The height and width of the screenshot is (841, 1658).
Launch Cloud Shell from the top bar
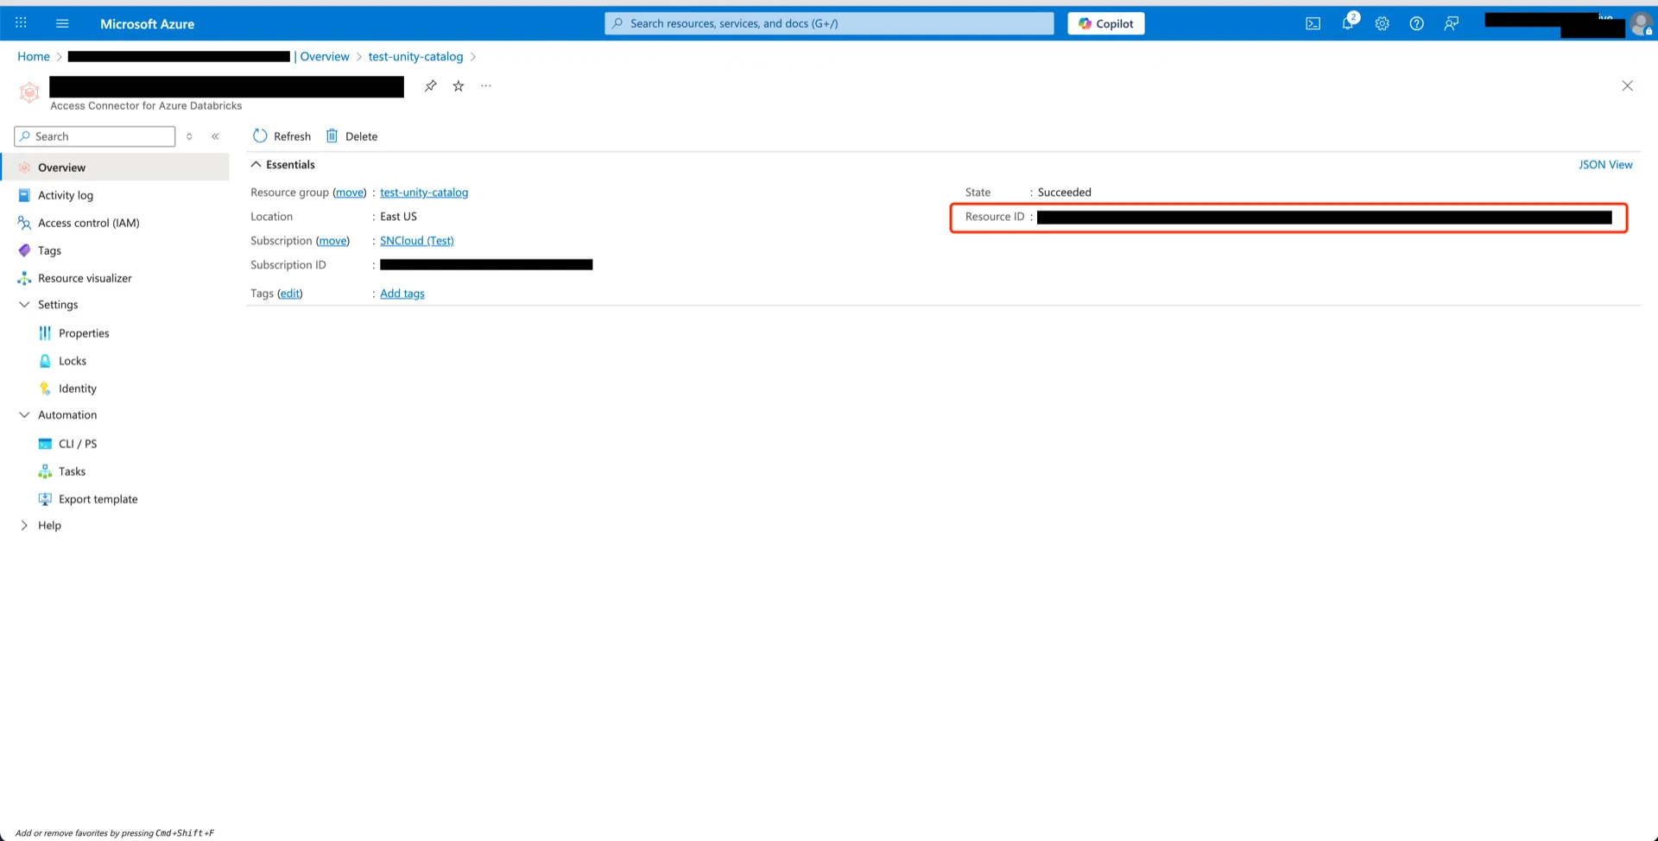(1313, 23)
